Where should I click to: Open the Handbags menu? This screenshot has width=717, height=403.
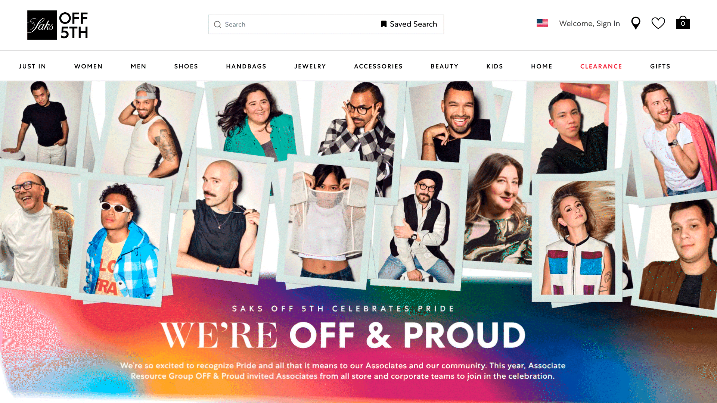tap(246, 66)
